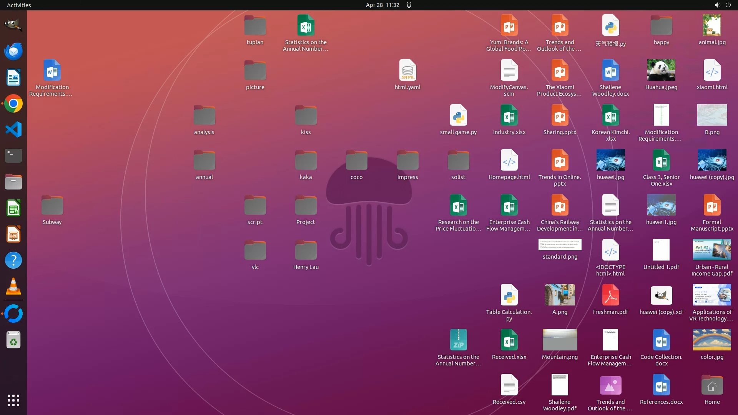Open the date and time menu
738x415 pixels.
click(x=382, y=5)
